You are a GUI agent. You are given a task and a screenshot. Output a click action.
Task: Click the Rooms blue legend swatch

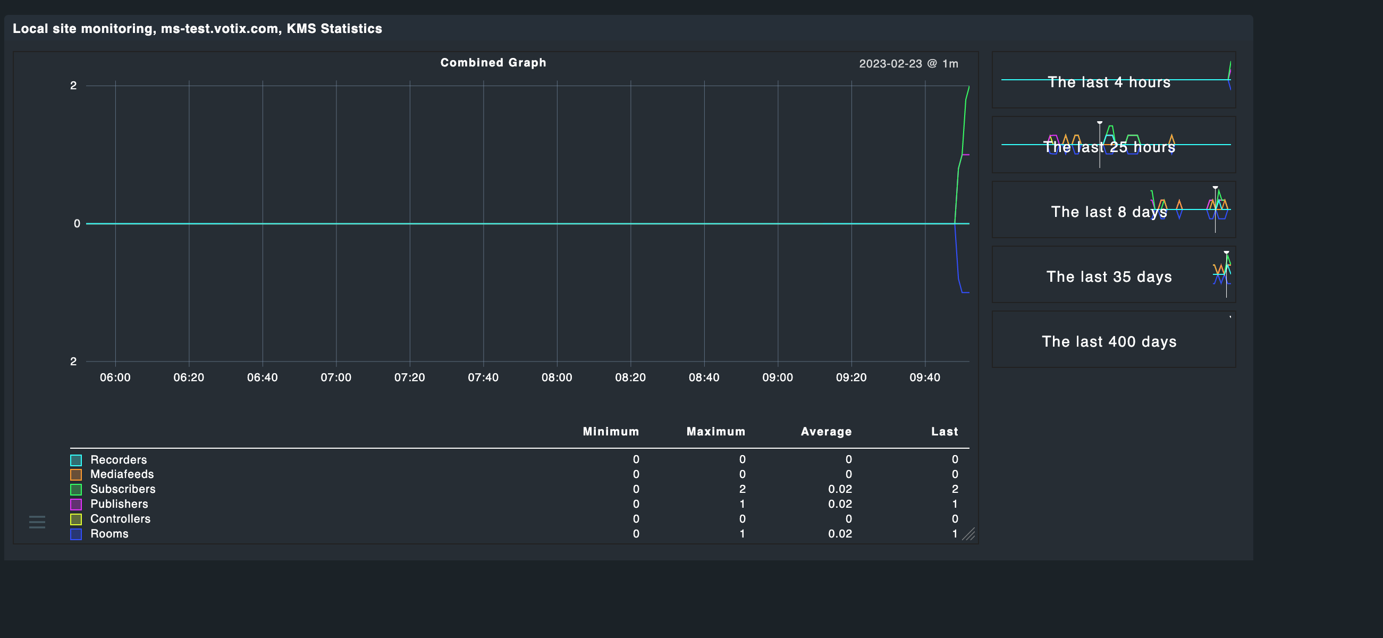coord(76,534)
